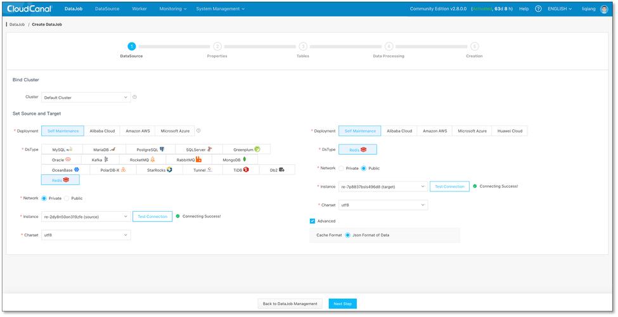Open the Worker tab

(x=139, y=9)
